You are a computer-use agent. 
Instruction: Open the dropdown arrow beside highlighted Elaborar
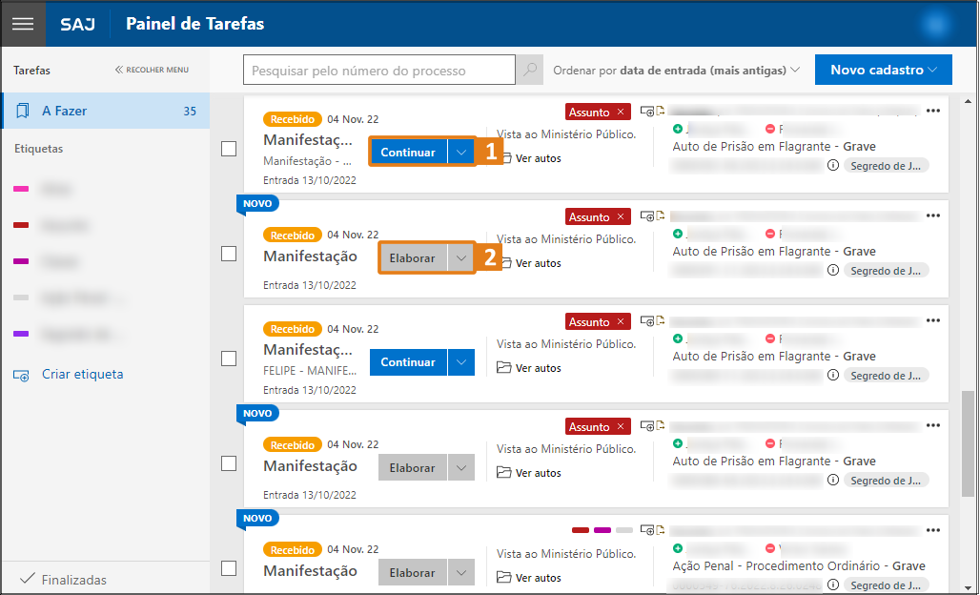coord(461,257)
